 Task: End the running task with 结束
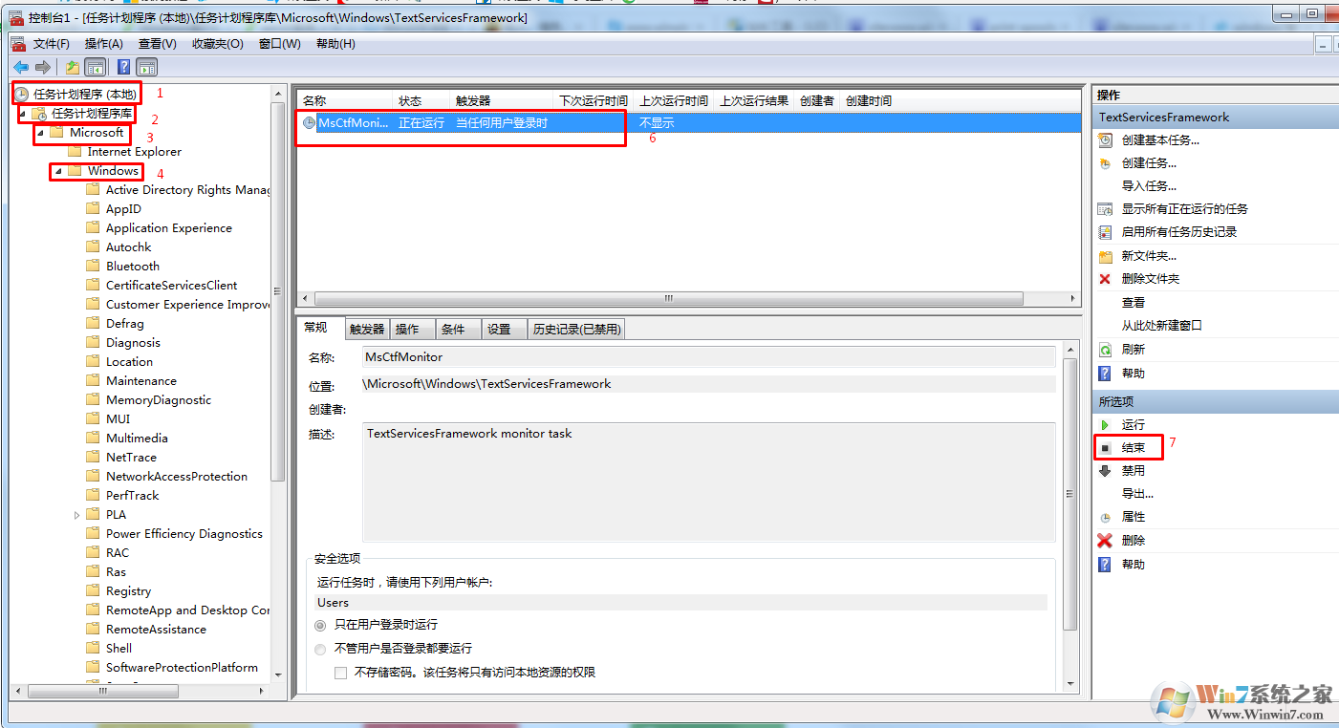(x=1133, y=447)
